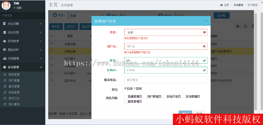Viewport: 263px width, 125px height.
Task: Click the 单位 column header in the table
Action: pyautogui.click(x=70, y=36)
